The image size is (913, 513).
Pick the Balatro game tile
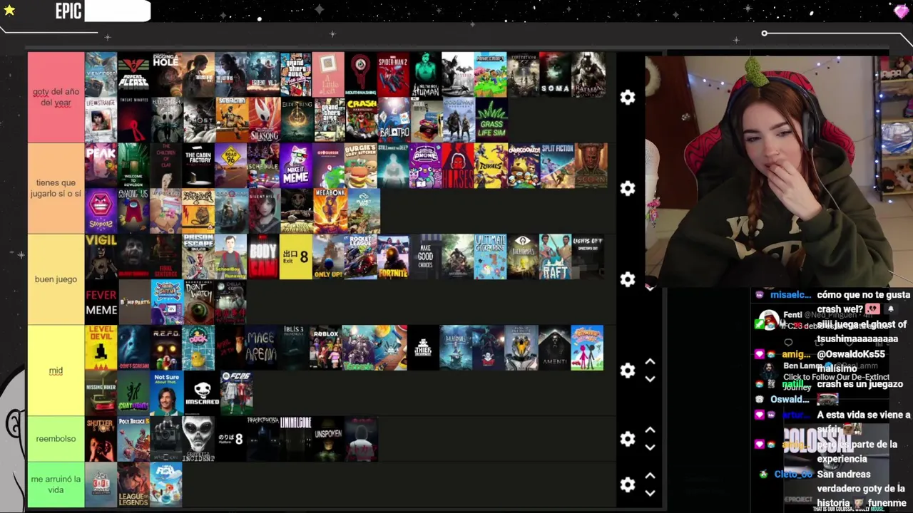(x=393, y=120)
